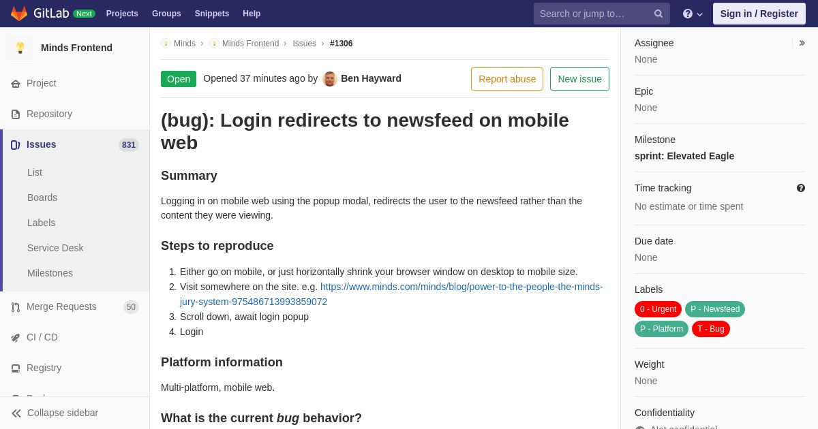
Task: Click the P - Platform green label
Action: (661, 329)
